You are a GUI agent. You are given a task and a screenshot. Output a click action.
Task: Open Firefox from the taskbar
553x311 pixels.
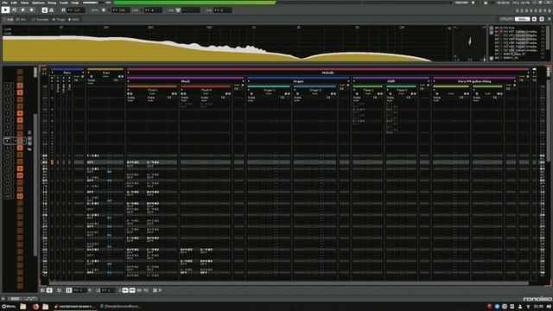coord(35,307)
